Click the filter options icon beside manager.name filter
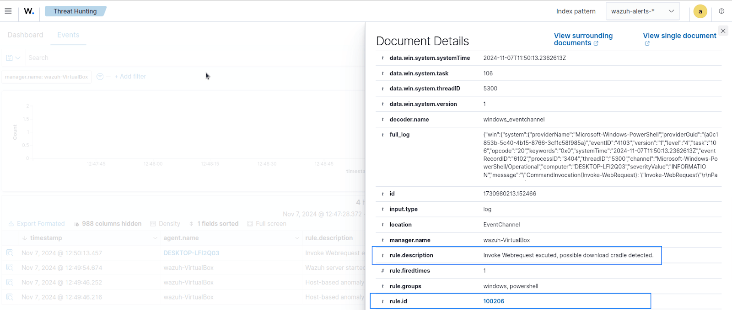The image size is (732, 310). point(100,77)
